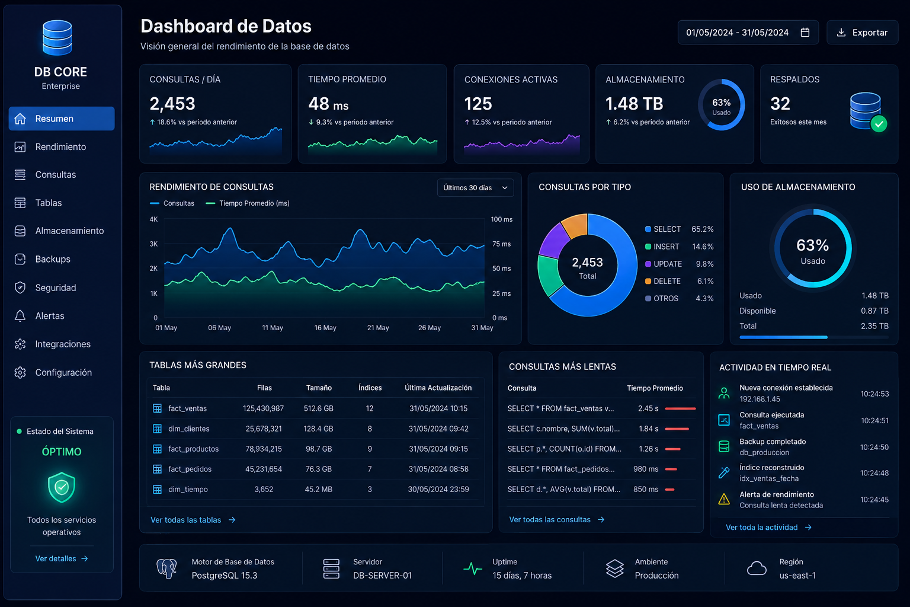Screen dimensions: 910x607
Task: Toggle the Consultas legend series in chart
Action: (x=172, y=203)
